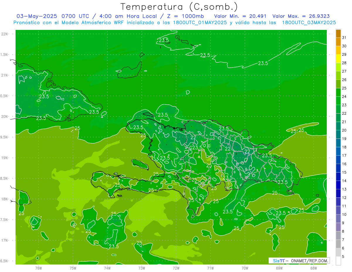352x272 pixels.
Task: Click the legend scale label "31"
Action: [344, 38]
